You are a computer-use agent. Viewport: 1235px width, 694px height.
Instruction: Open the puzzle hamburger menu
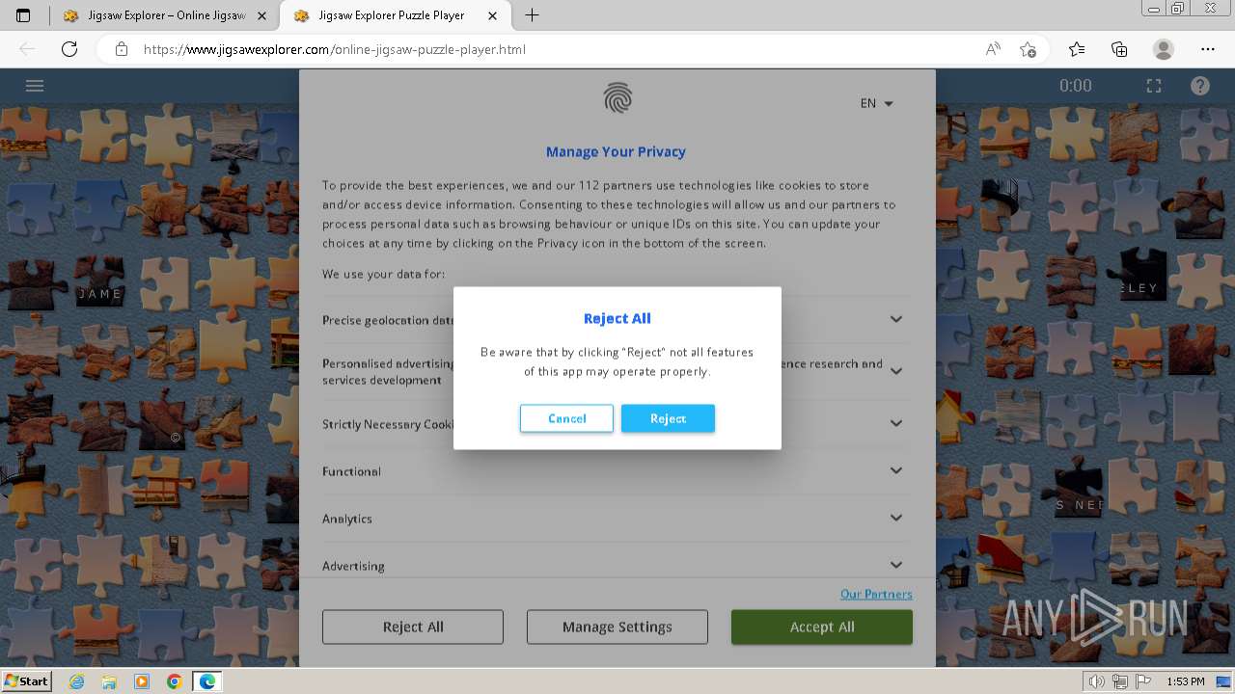[35, 85]
